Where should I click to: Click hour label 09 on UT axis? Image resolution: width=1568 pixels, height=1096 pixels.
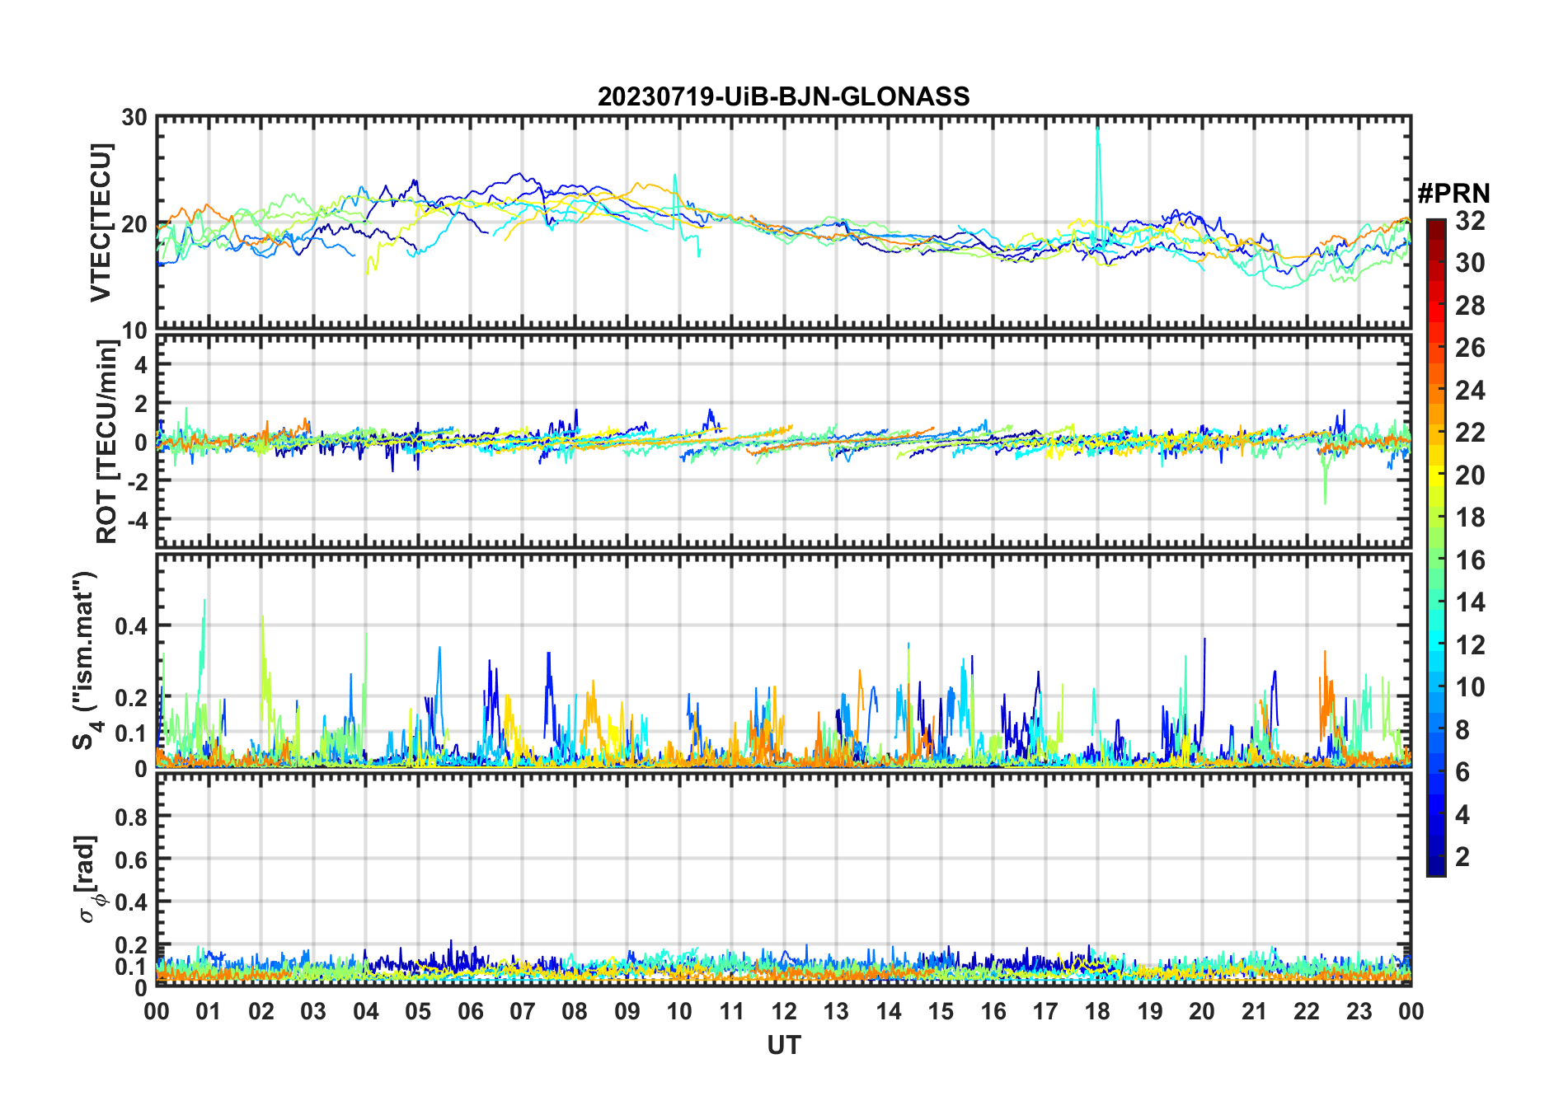click(627, 1011)
